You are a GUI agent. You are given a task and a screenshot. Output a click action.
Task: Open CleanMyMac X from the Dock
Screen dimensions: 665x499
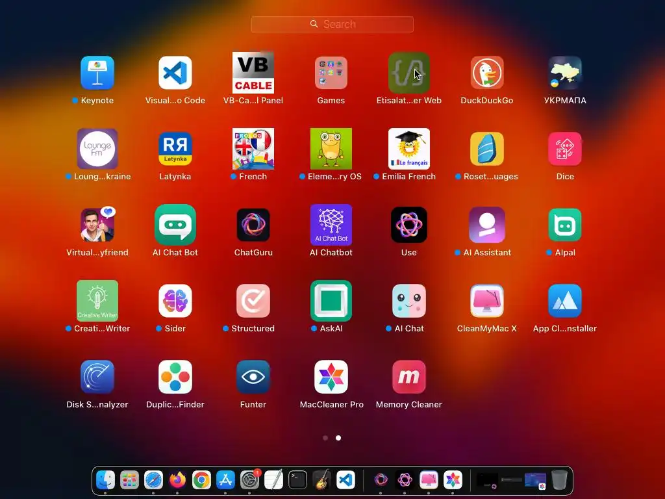coord(429,480)
